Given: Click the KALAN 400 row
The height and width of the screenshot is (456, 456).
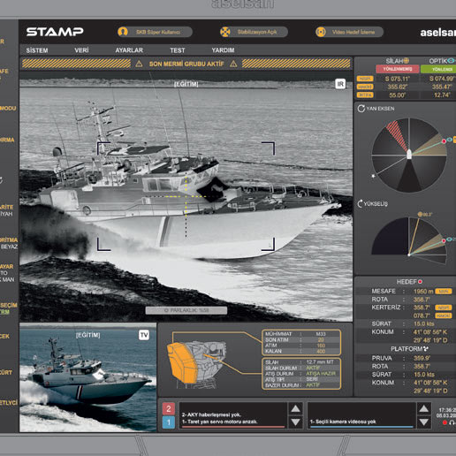Looking at the screenshot, I should 301,351.
